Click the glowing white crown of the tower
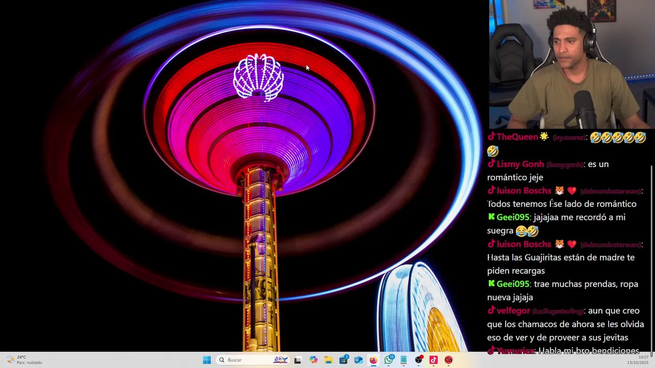This screenshot has width=655, height=368. tap(258, 77)
